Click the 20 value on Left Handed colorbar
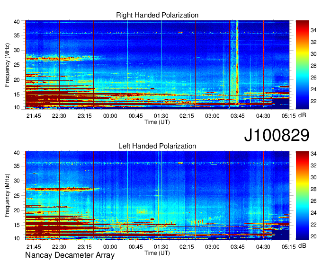The width and height of the screenshot is (322, 261). [x=313, y=236]
